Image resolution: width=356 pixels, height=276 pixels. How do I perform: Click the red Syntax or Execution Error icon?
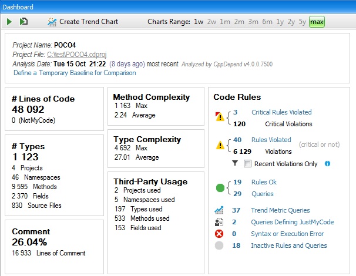(x=219, y=234)
